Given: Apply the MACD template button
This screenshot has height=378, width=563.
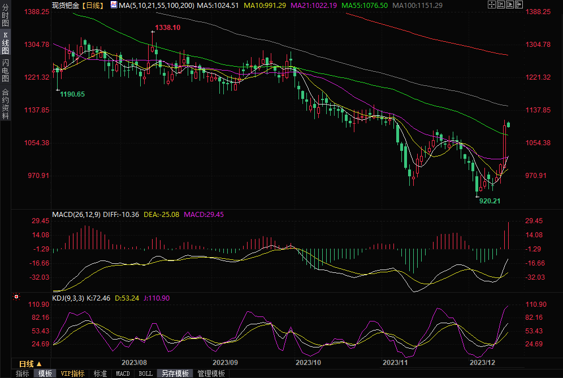Looking at the screenshot, I should [x=123, y=373].
